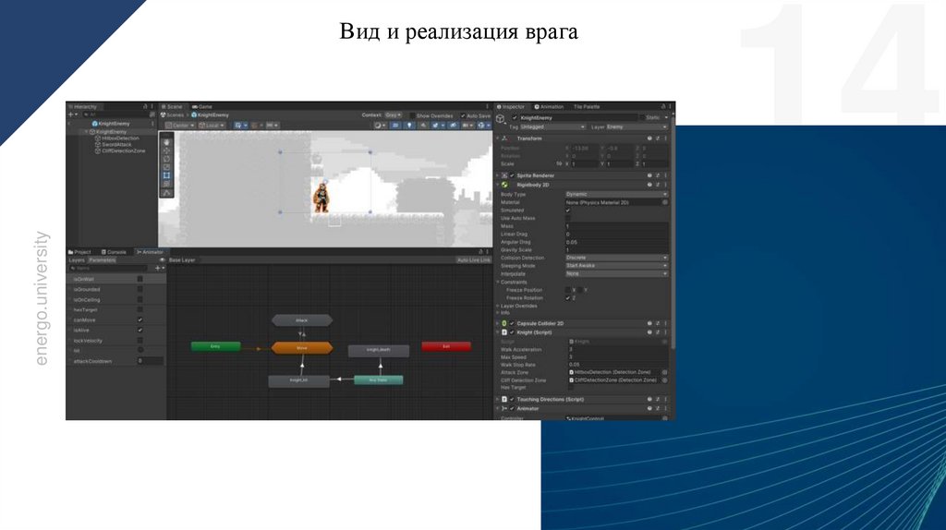Viewport: 946px width, 530px height.
Task: Toggle Base Layer visibility eye
Action: (163, 259)
